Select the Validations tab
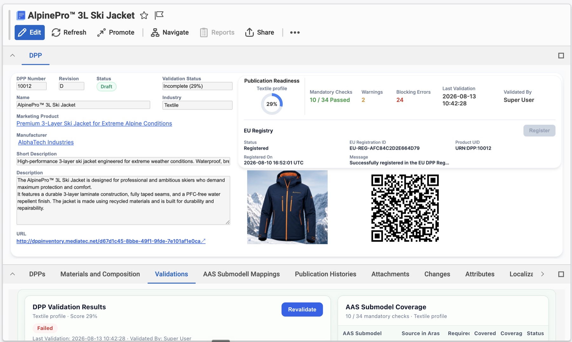Viewport: 572px width, 342px height. (x=172, y=274)
